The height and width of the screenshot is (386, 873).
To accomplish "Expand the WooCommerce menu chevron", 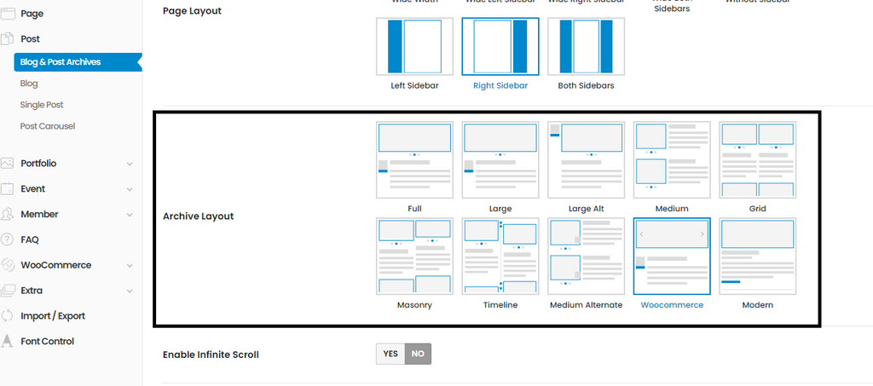I will pyautogui.click(x=130, y=266).
